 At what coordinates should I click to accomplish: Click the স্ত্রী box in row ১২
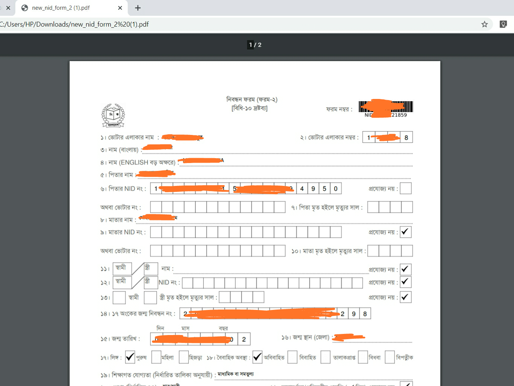click(x=151, y=282)
